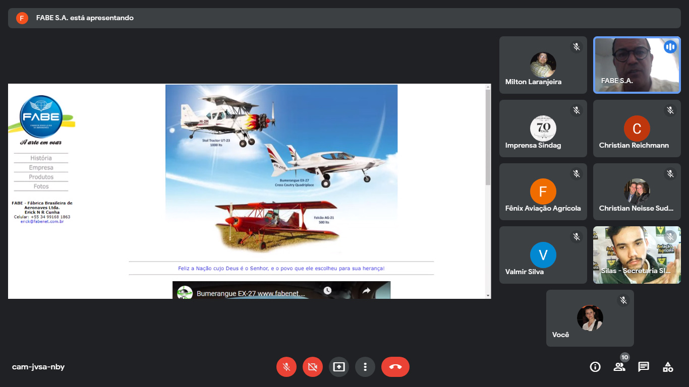Viewport: 689px width, 387px height.
Task: Open the Produtos menu item
Action: coord(41,177)
